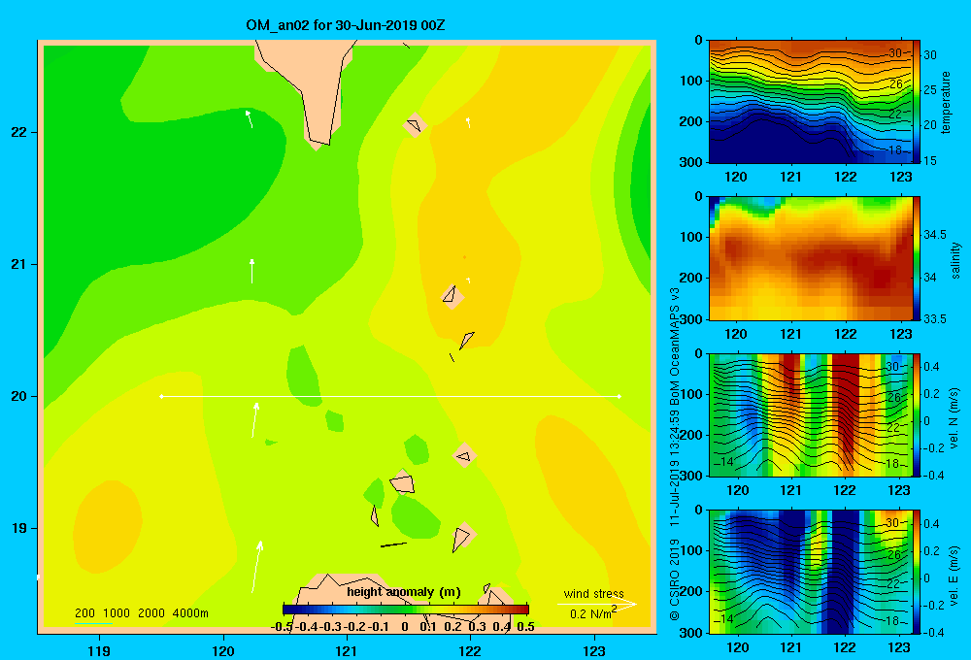This screenshot has height=660, width=971.
Task: Click the vel. E color scale bar
Action: 917,572
